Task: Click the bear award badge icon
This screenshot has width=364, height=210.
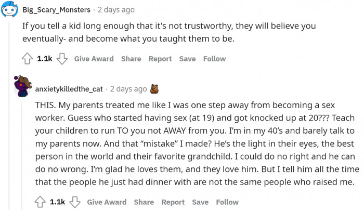Action: coord(154,89)
